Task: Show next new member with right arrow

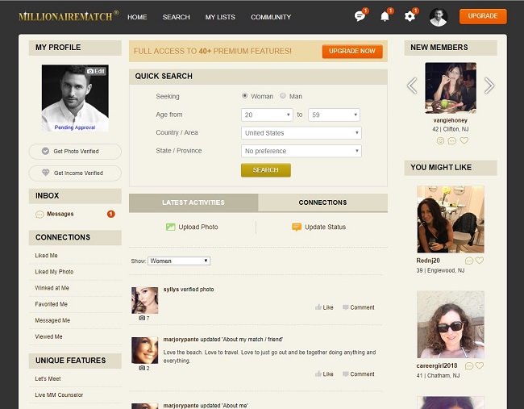Action: coord(489,86)
